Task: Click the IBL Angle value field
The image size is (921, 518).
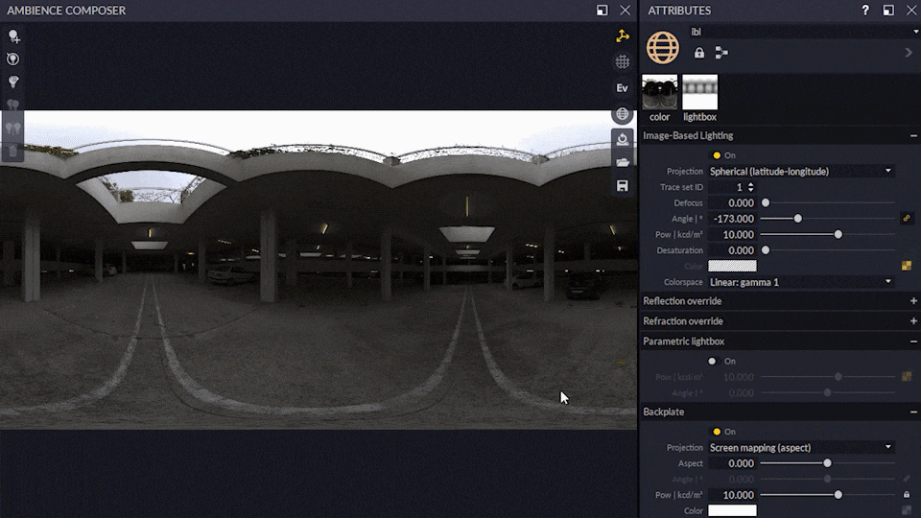Action: (734, 219)
